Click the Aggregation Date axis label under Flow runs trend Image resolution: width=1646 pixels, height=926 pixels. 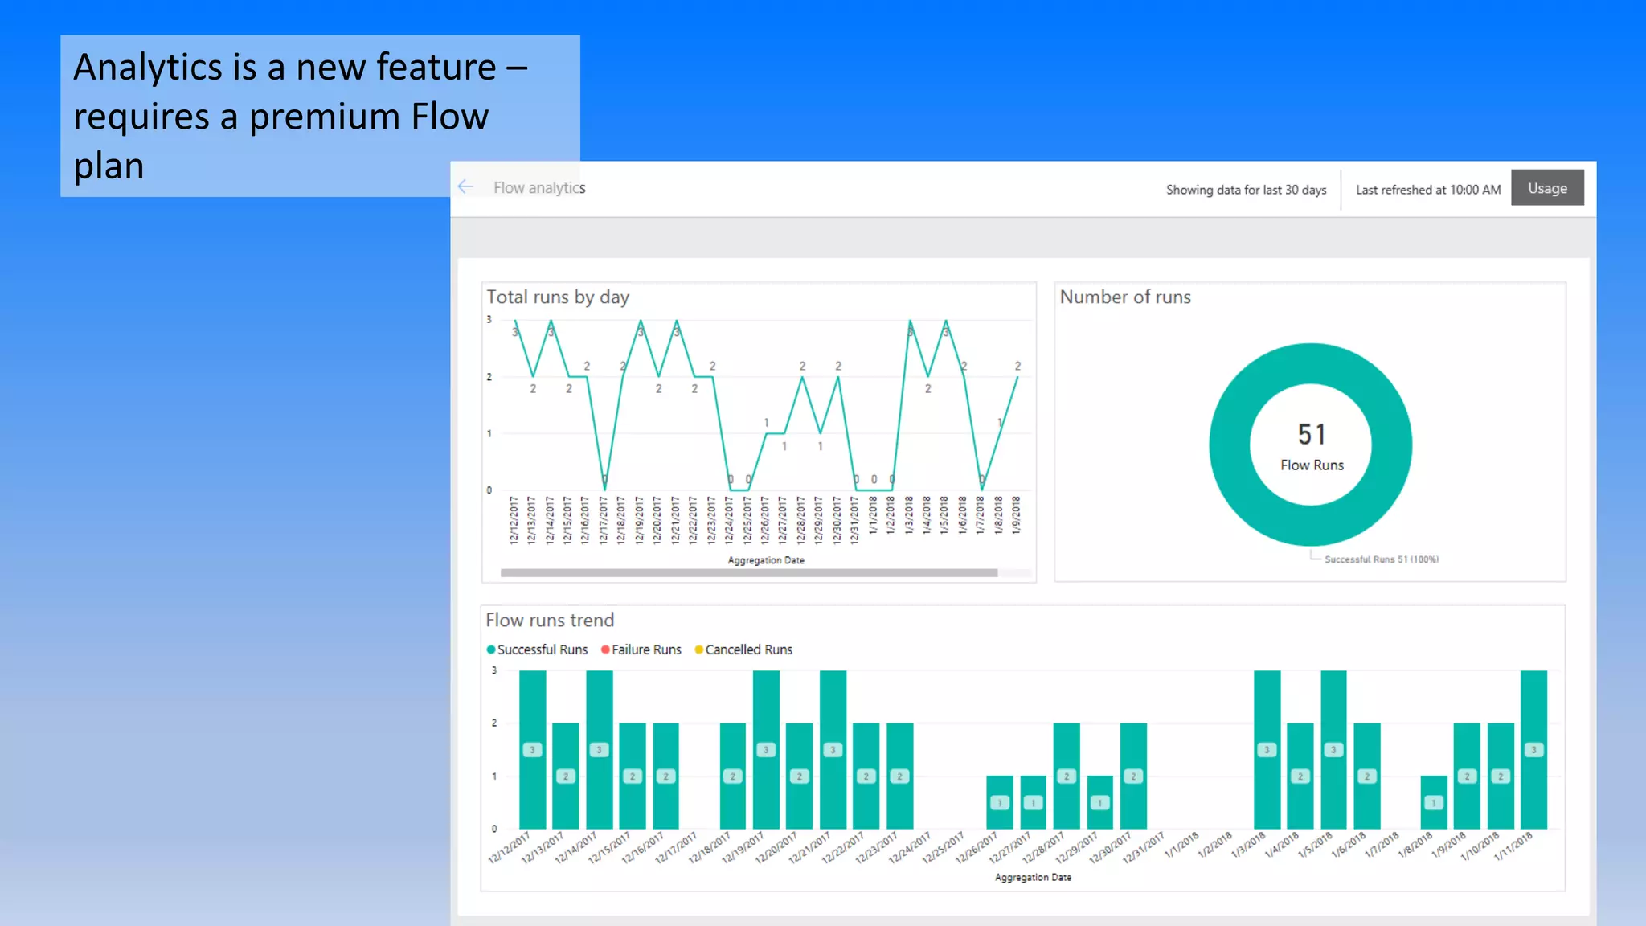pos(1033,878)
